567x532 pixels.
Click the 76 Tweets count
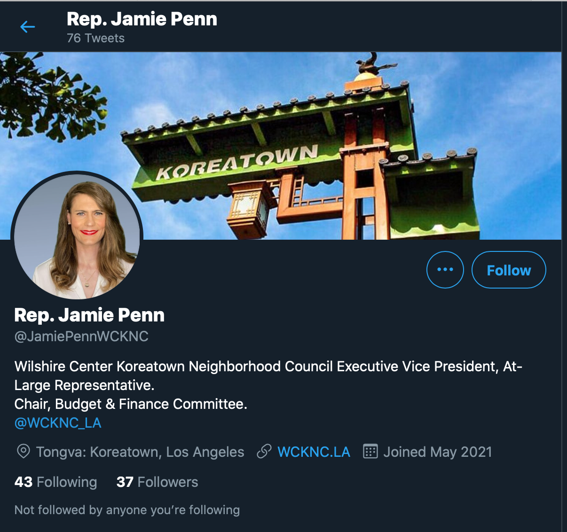95,39
